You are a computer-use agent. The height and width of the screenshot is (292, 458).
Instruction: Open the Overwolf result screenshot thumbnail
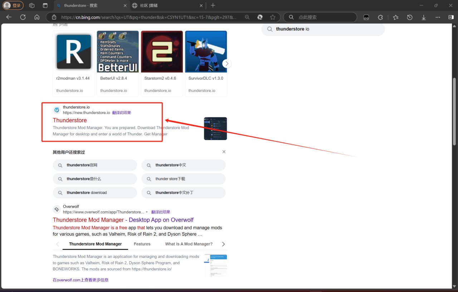215,266
